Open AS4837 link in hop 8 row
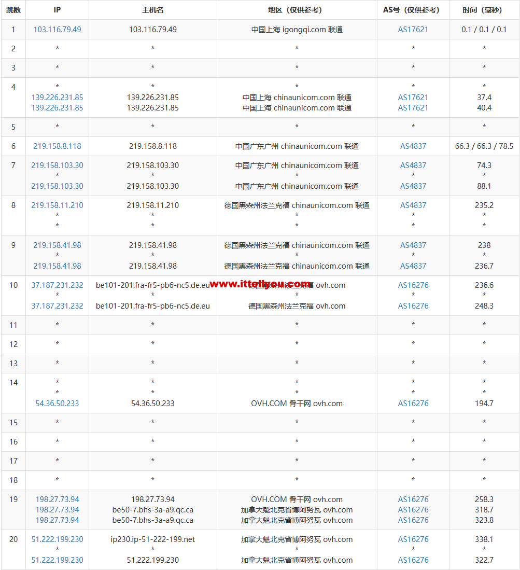520x570 pixels. click(413, 205)
